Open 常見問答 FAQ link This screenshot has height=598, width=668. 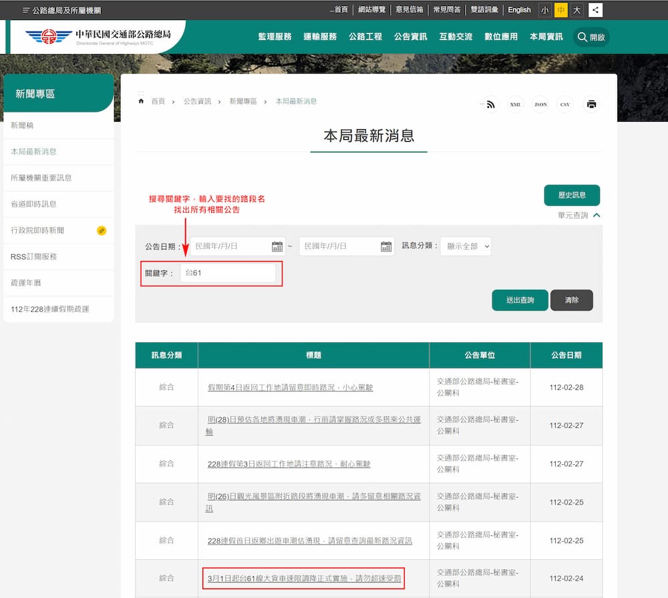447,10
